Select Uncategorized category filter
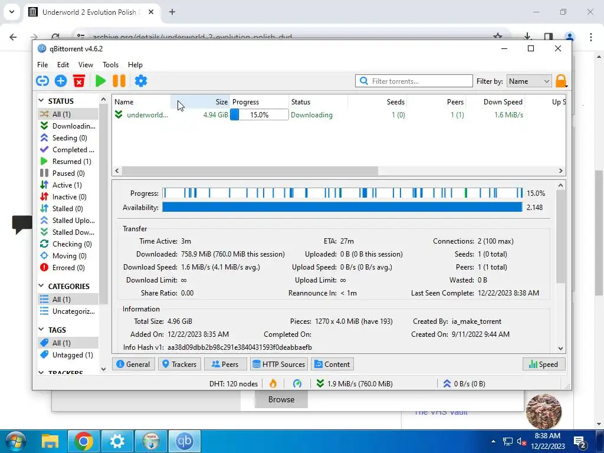Viewport: 604px width, 453px height. coord(68,311)
